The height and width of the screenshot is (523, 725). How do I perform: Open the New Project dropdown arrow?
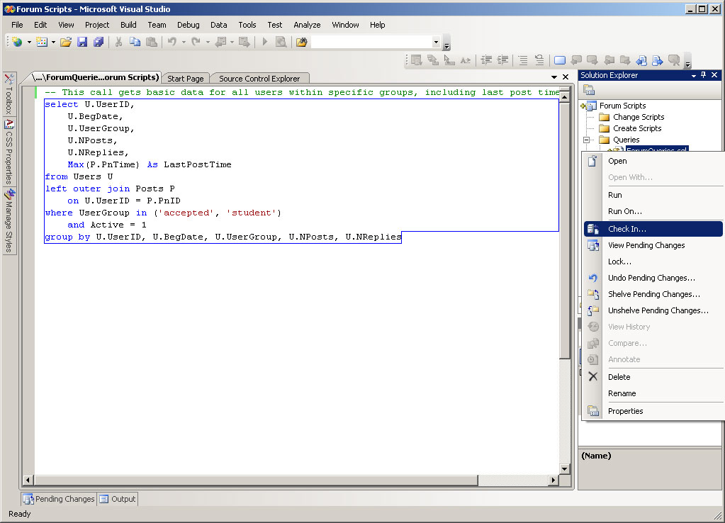[29, 42]
